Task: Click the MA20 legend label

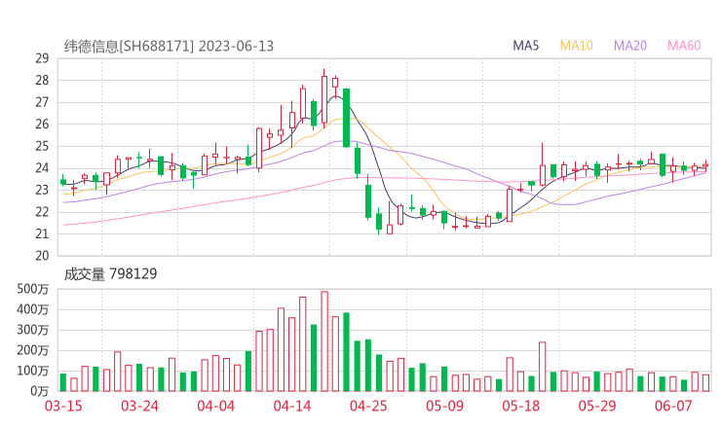Action: click(630, 46)
